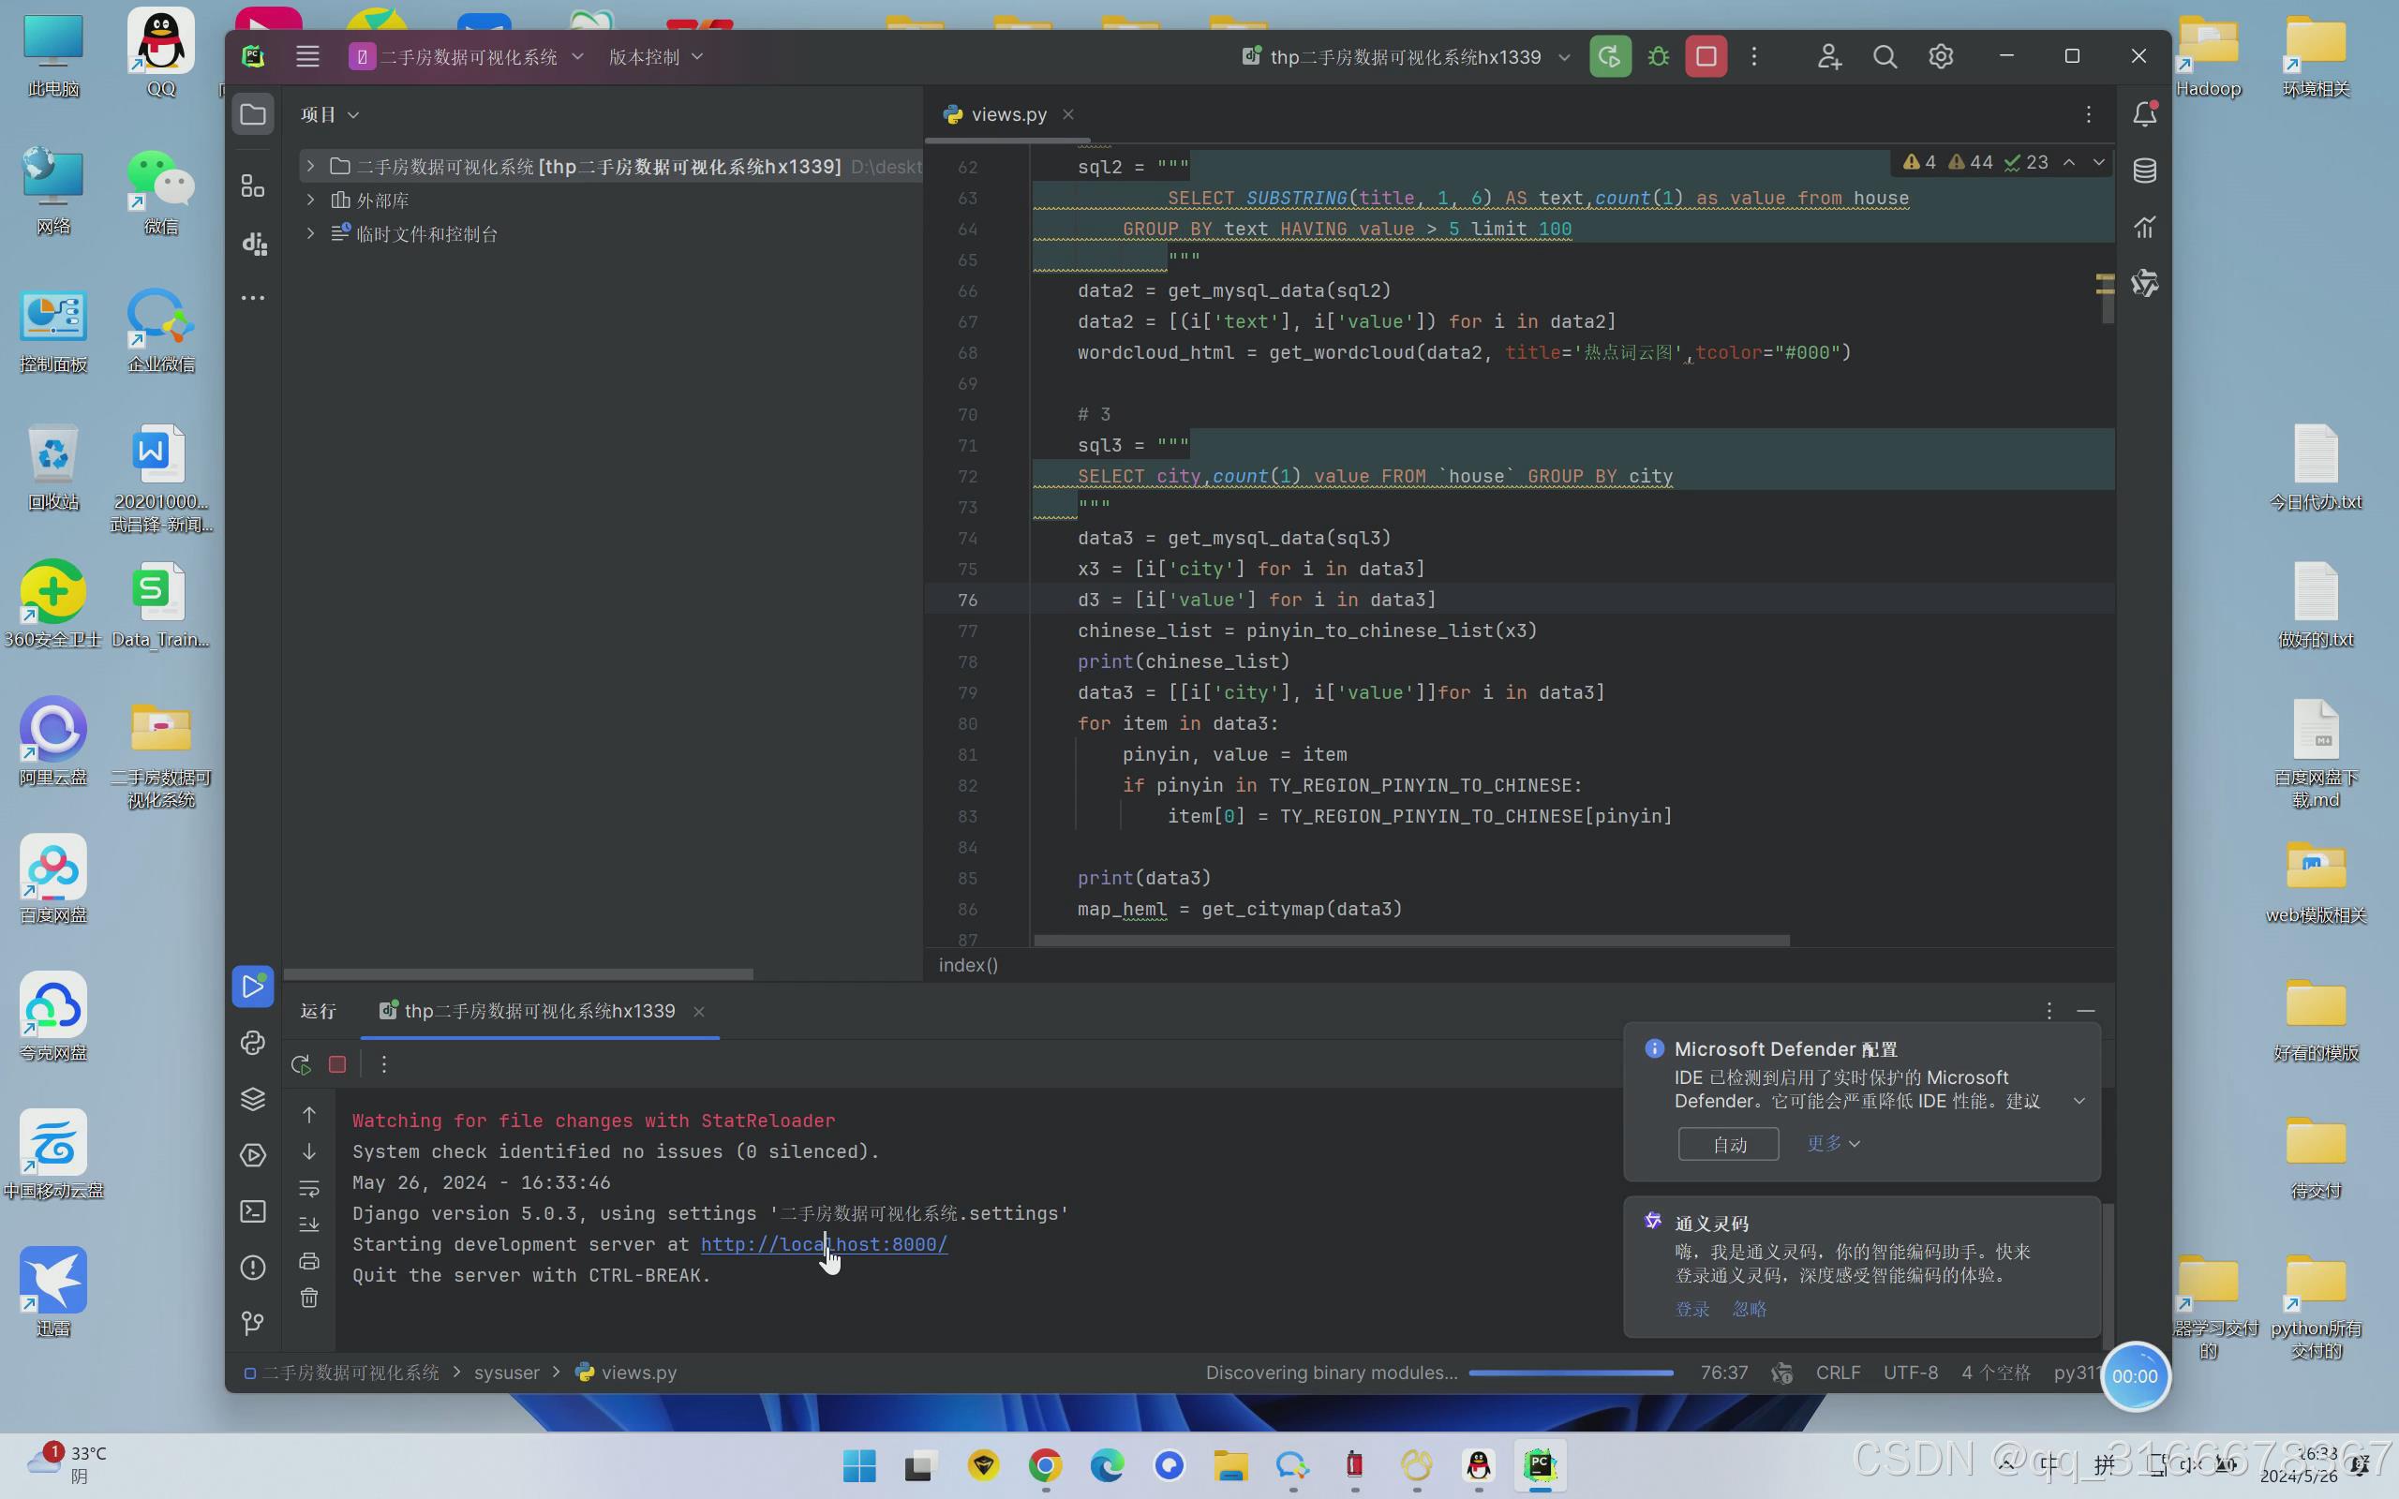The height and width of the screenshot is (1499, 2399).
Task: Click the Search Everywhere magnifier
Action: pyautogui.click(x=1885, y=56)
